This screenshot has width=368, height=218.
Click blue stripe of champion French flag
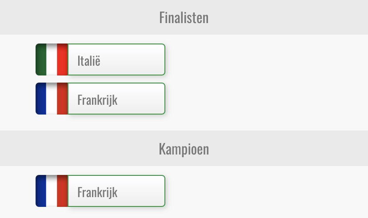[x=41, y=191]
